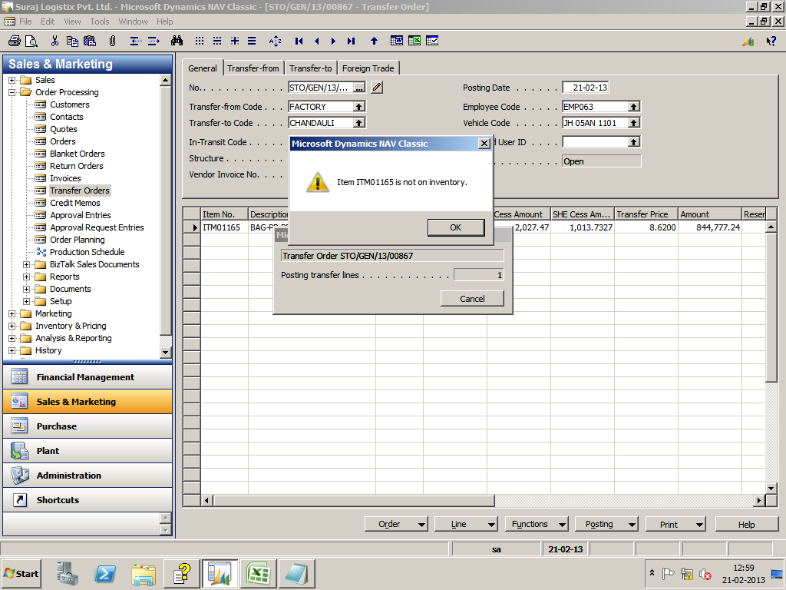Select Credit Memos in the tree
The image size is (786, 590).
coord(74,203)
